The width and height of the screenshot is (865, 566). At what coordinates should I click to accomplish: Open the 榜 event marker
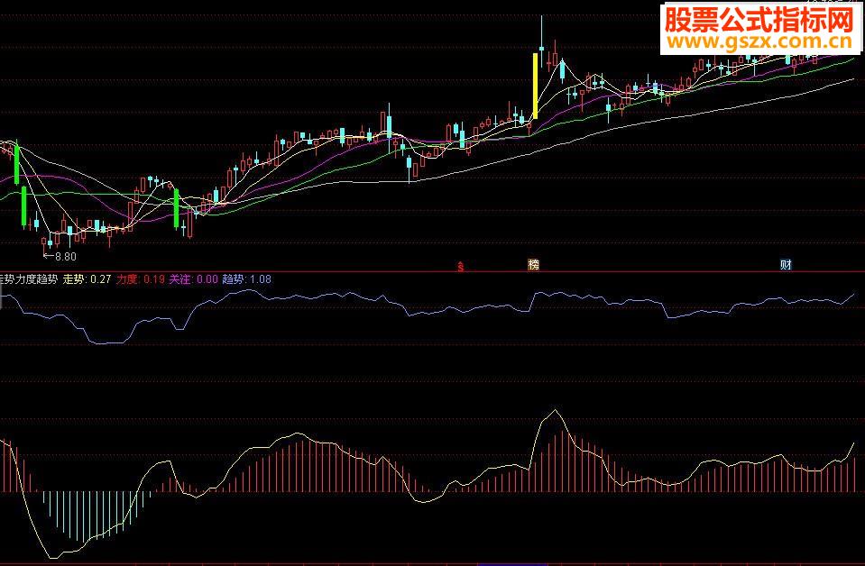(x=533, y=265)
